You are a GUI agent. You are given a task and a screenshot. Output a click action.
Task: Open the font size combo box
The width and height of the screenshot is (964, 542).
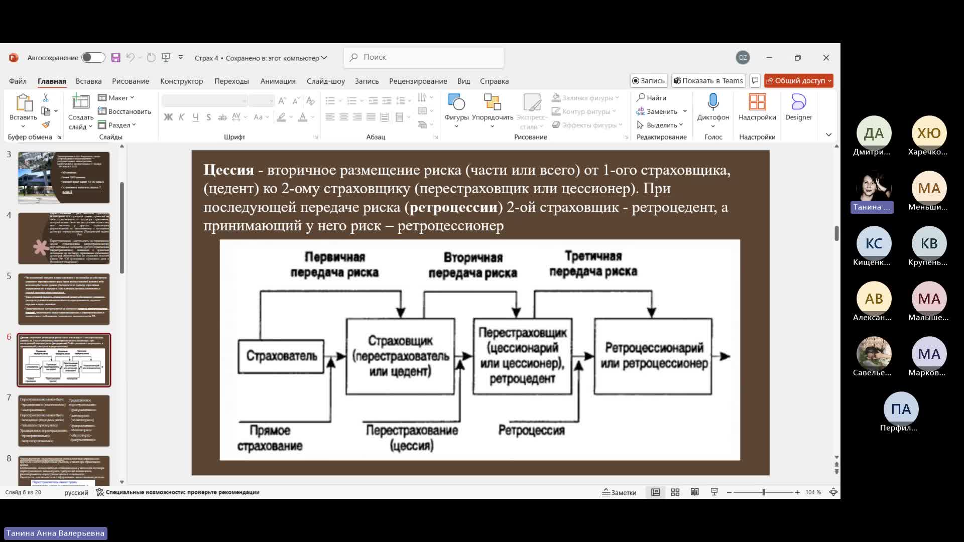tap(261, 101)
